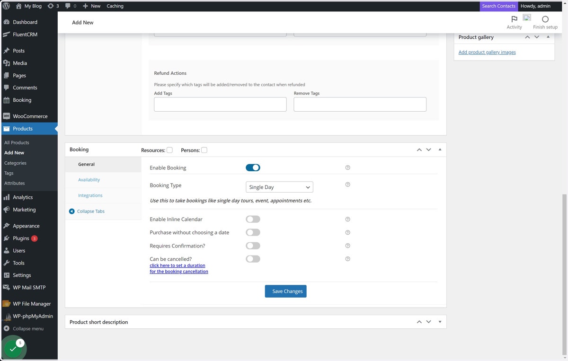Open the WordPress logo menu
Viewport: 568px width, 361px height.
tap(6, 6)
